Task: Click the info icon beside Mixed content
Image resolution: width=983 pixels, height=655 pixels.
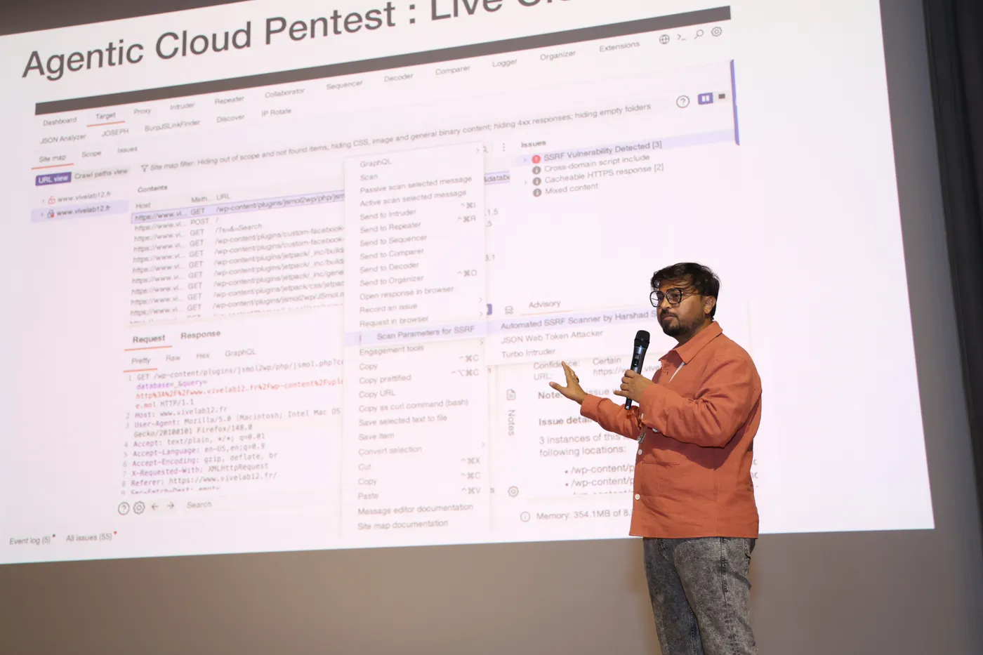Action: tap(537, 192)
